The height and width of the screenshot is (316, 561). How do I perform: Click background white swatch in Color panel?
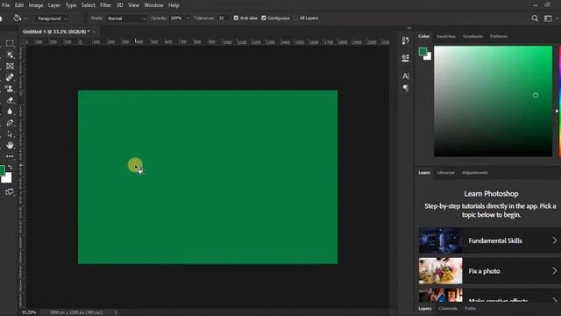tap(429, 57)
